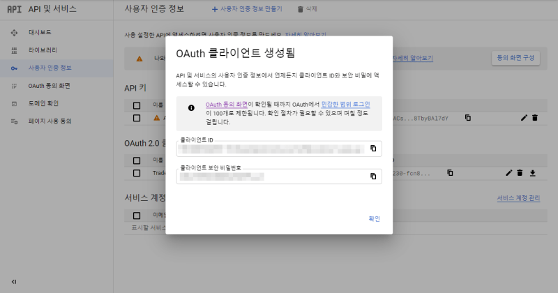This screenshot has height=293, width=558.
Task: Delete the OAuth client with the trash icon
Action: 520,173
